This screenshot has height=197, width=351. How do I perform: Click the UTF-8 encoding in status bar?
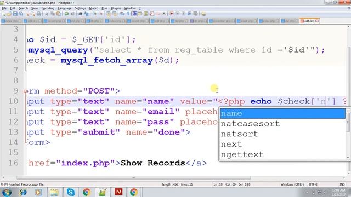(313, 184)
